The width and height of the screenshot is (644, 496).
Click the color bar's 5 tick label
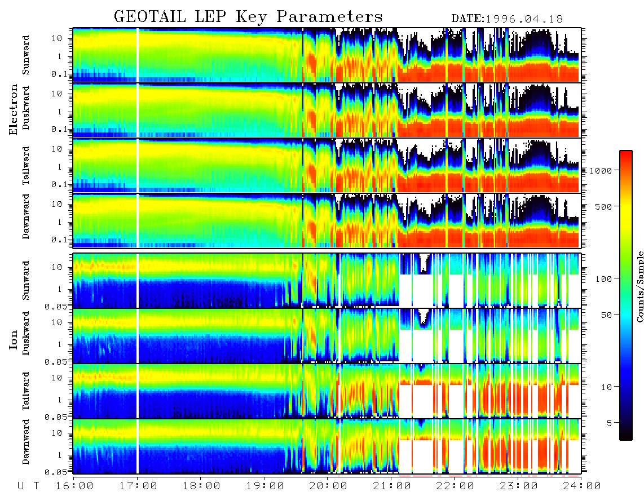click(x=609, y=423)
